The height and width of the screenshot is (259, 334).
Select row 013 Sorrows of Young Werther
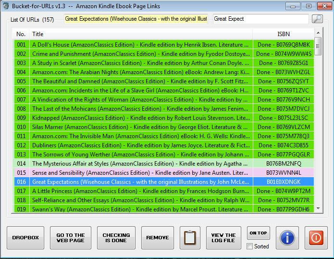click(x=163, y=155)
